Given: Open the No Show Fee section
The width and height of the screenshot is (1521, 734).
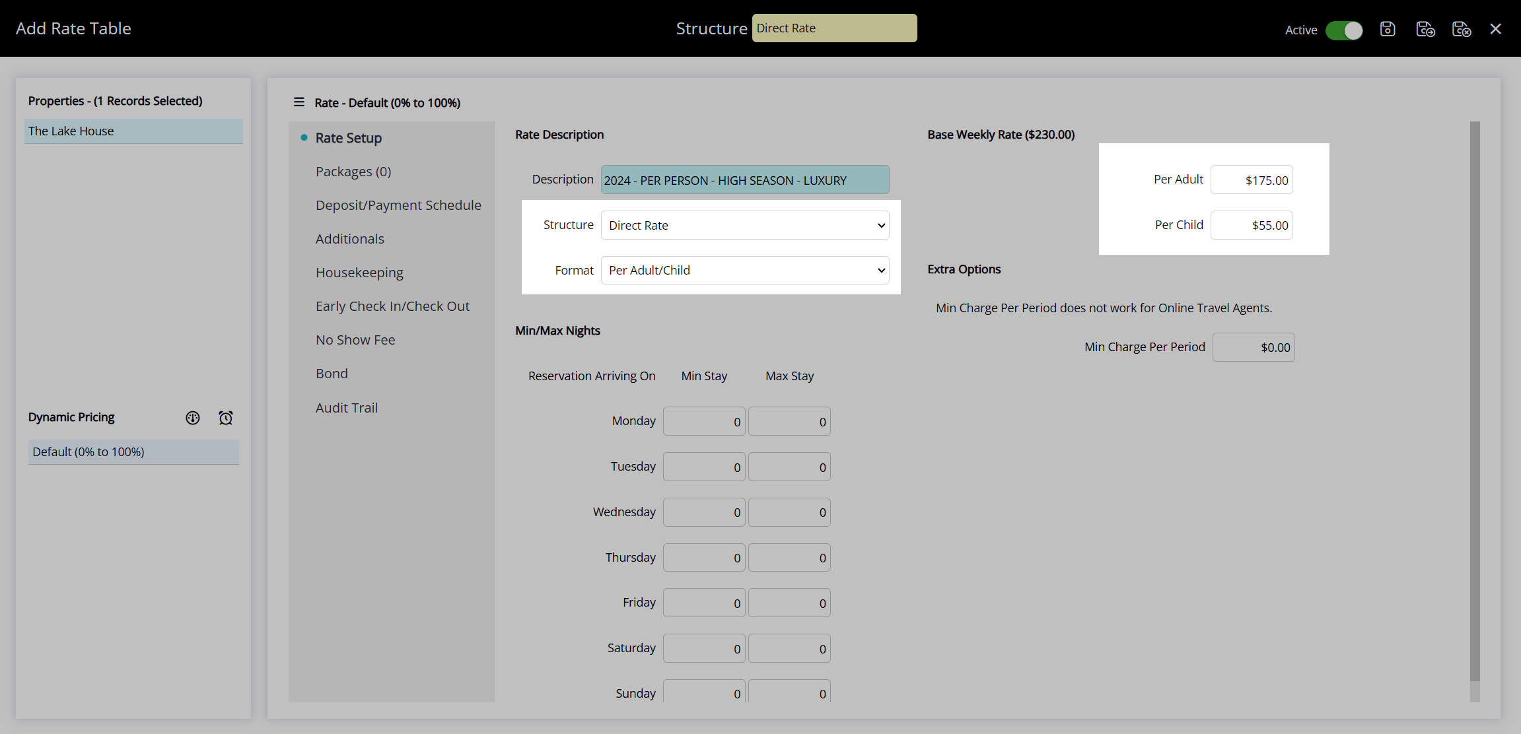Looking at the screenshot, I should click(355, 340).
